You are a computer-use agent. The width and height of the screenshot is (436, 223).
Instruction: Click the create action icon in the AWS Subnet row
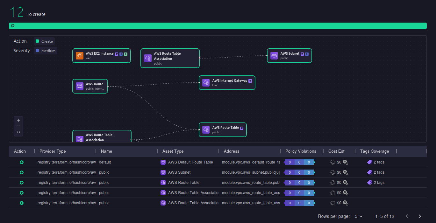tap(22, 172)
